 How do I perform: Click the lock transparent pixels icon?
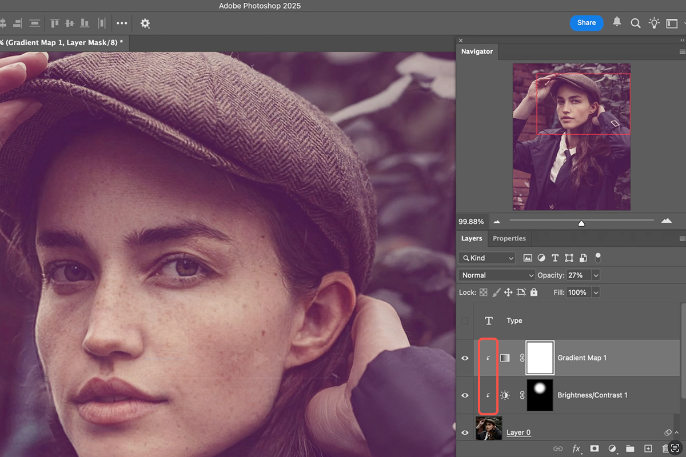click(x=484, y=292)
